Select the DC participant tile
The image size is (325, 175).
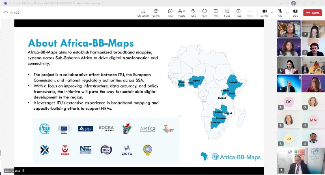289,102
